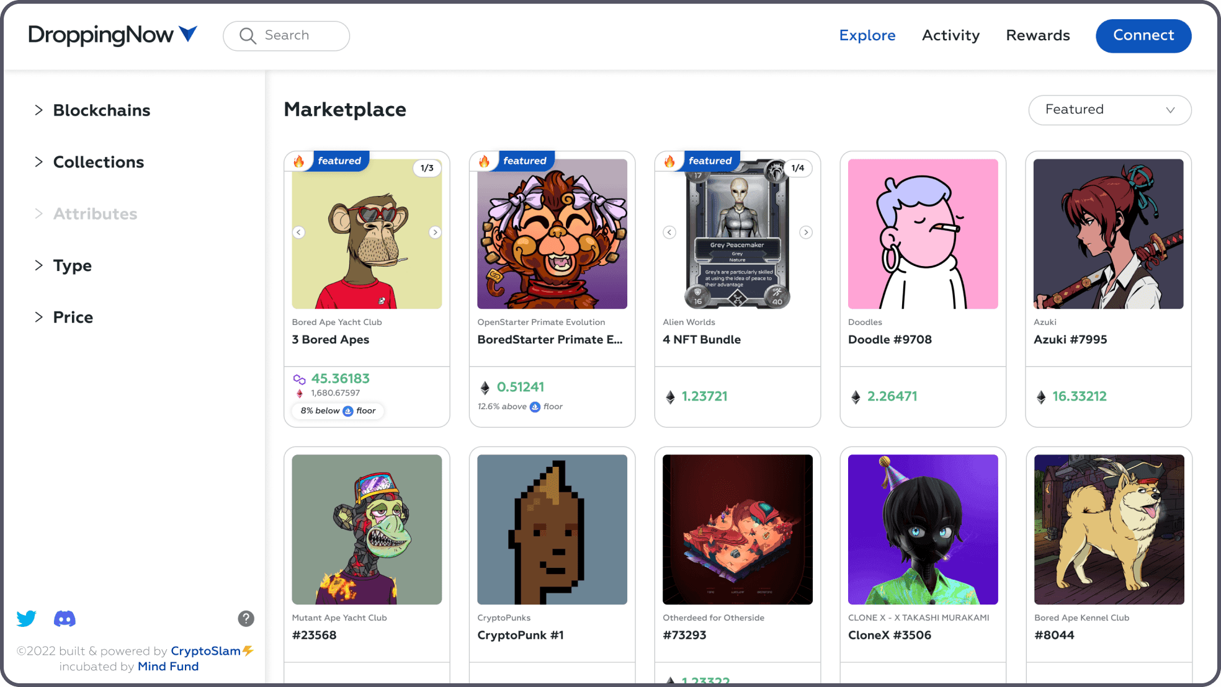Click the chain icon beside 45.36183
Screen dimensions: 1221x687
pos(300,379)
